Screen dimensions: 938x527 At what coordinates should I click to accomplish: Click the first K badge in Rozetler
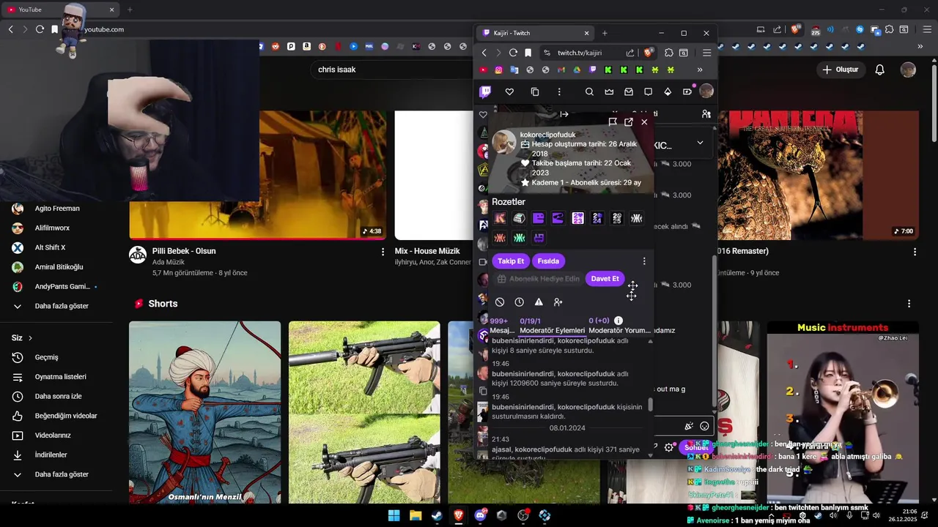(500, 218)
